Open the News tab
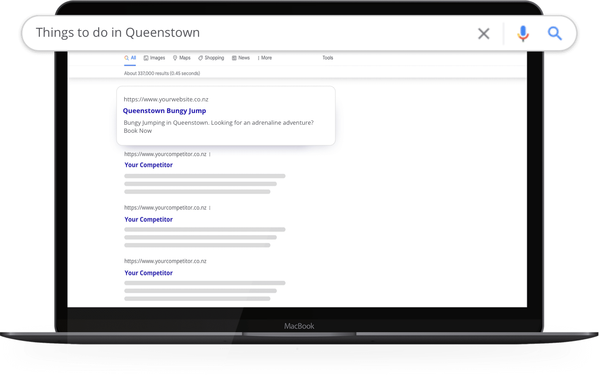 [241, 58]
